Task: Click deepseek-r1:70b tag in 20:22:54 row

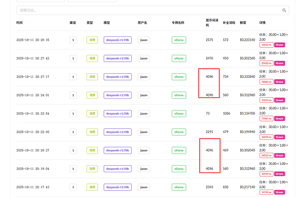Action: point(117,113)
